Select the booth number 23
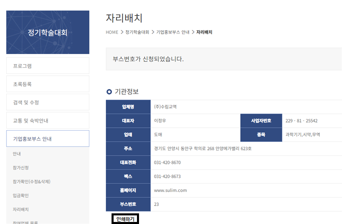The height and width of the screenshot is (224, 342). (156, 204)
